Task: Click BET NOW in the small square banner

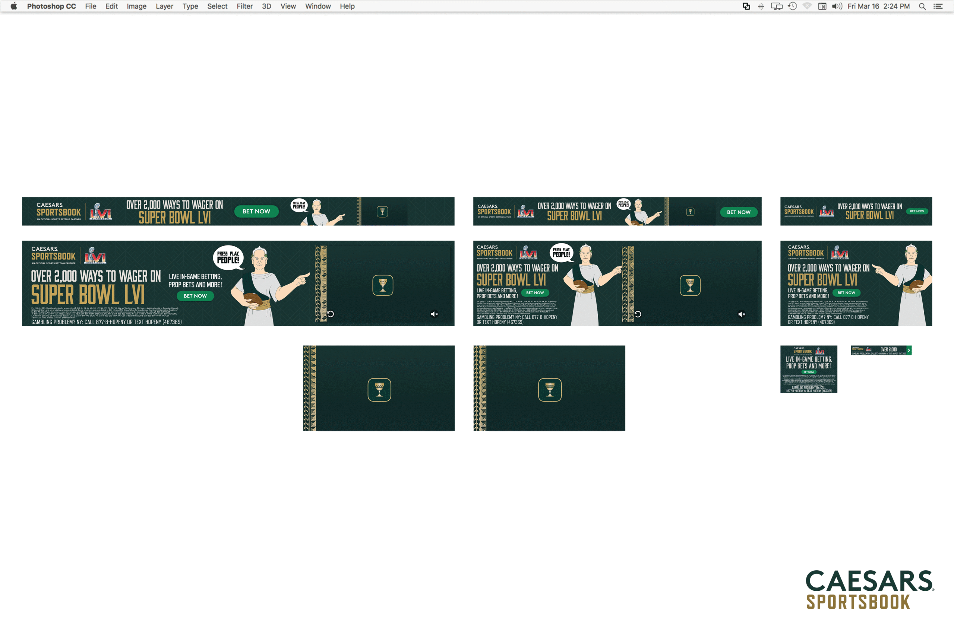Action: pos(809,372)
